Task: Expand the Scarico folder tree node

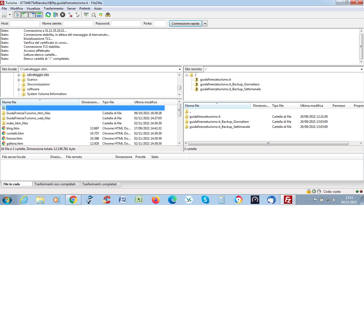Action: coord(19,80)
